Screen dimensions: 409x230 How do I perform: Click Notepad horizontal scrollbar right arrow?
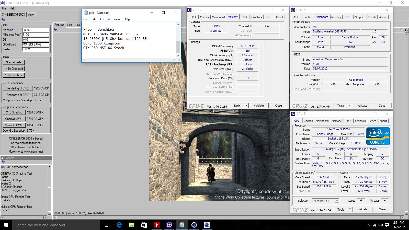[174, 60]
